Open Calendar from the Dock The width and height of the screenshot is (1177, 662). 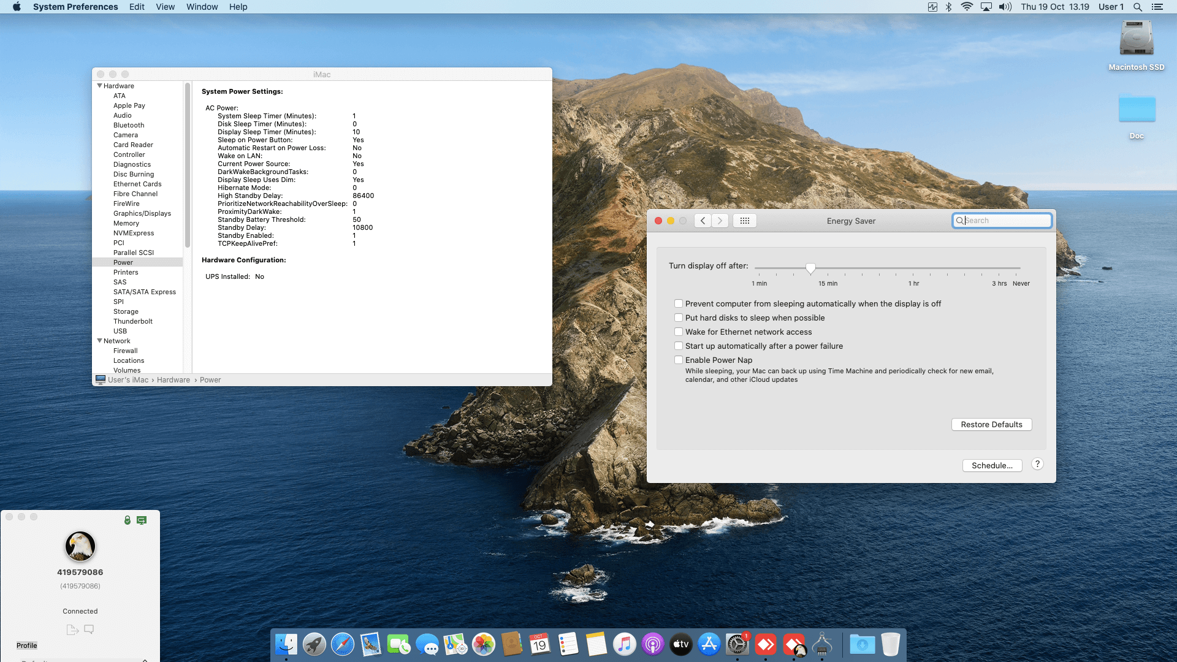[x=540, y=644]
